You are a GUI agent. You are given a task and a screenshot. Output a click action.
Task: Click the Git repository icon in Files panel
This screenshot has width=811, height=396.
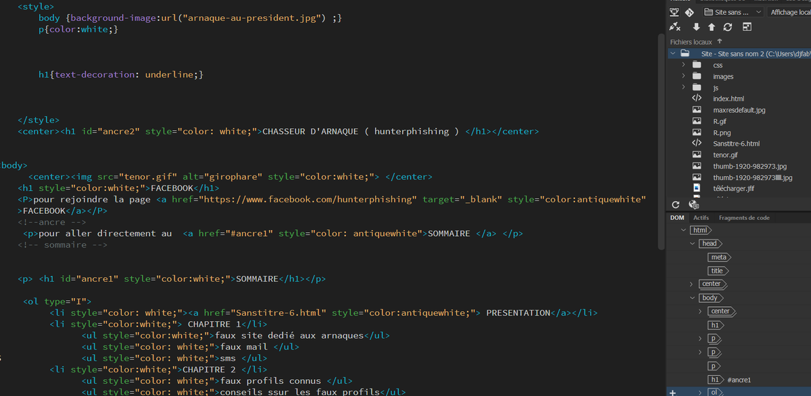(x=689, y=12)
